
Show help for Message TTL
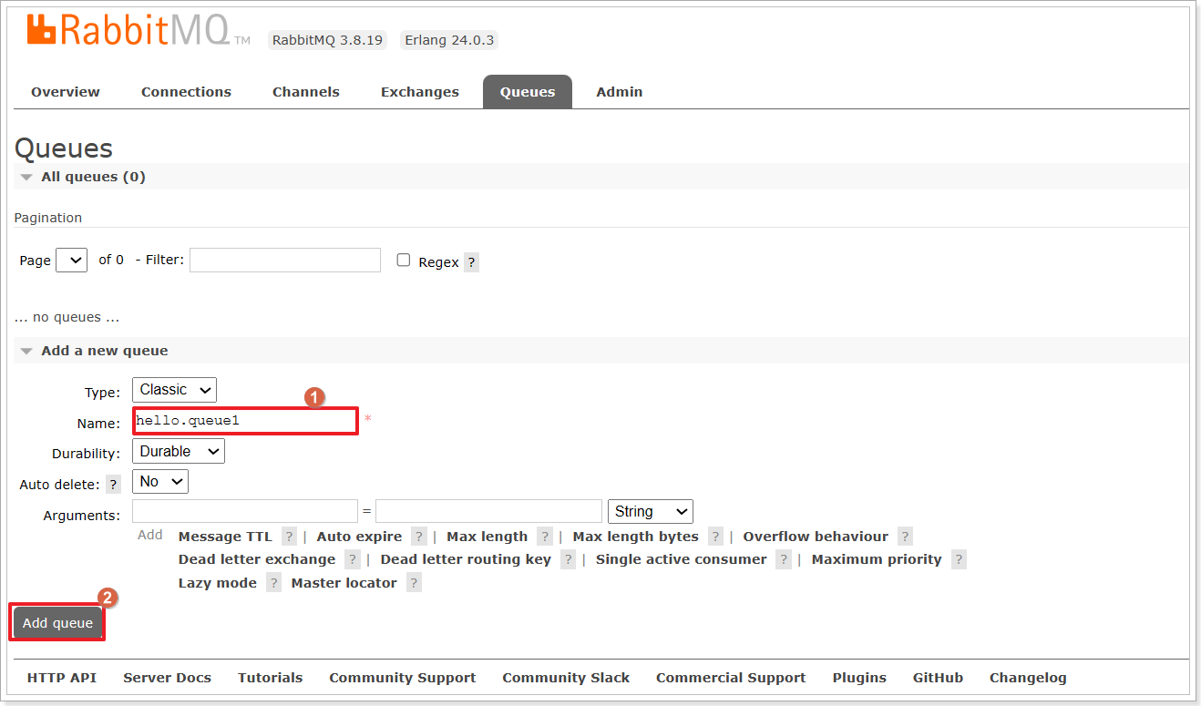coord(289,537)
